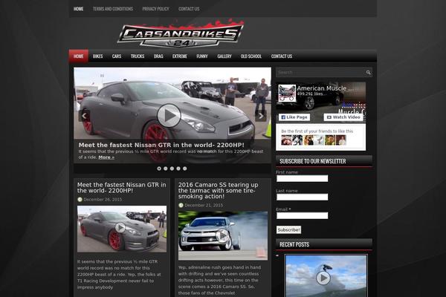
Task: Play the Camaro SS post thumbnail video
Action: click(x=223, y=235)
